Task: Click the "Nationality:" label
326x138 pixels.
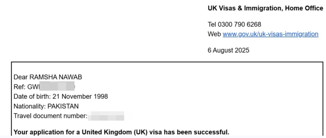Action: pyautogui.click(x=30, y=106)
